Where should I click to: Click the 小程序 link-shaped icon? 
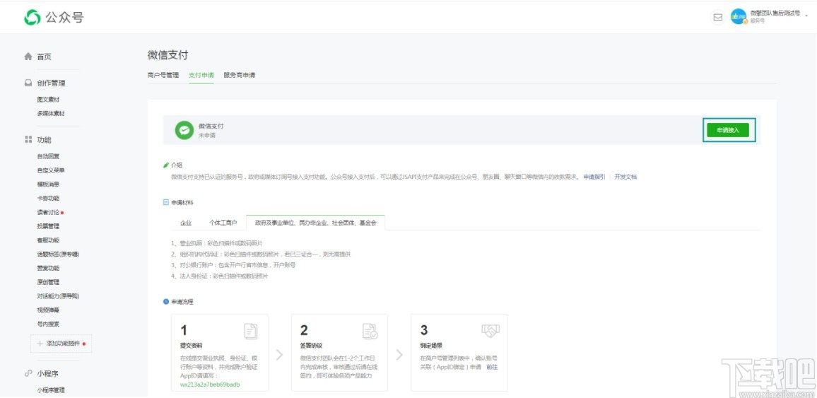click(x=28, y=373)
